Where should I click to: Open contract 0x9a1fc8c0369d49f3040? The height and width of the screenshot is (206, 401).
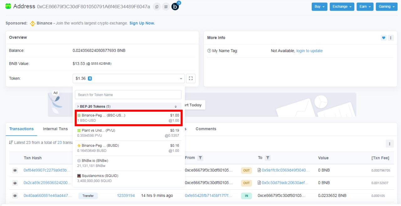coord(286,170)
